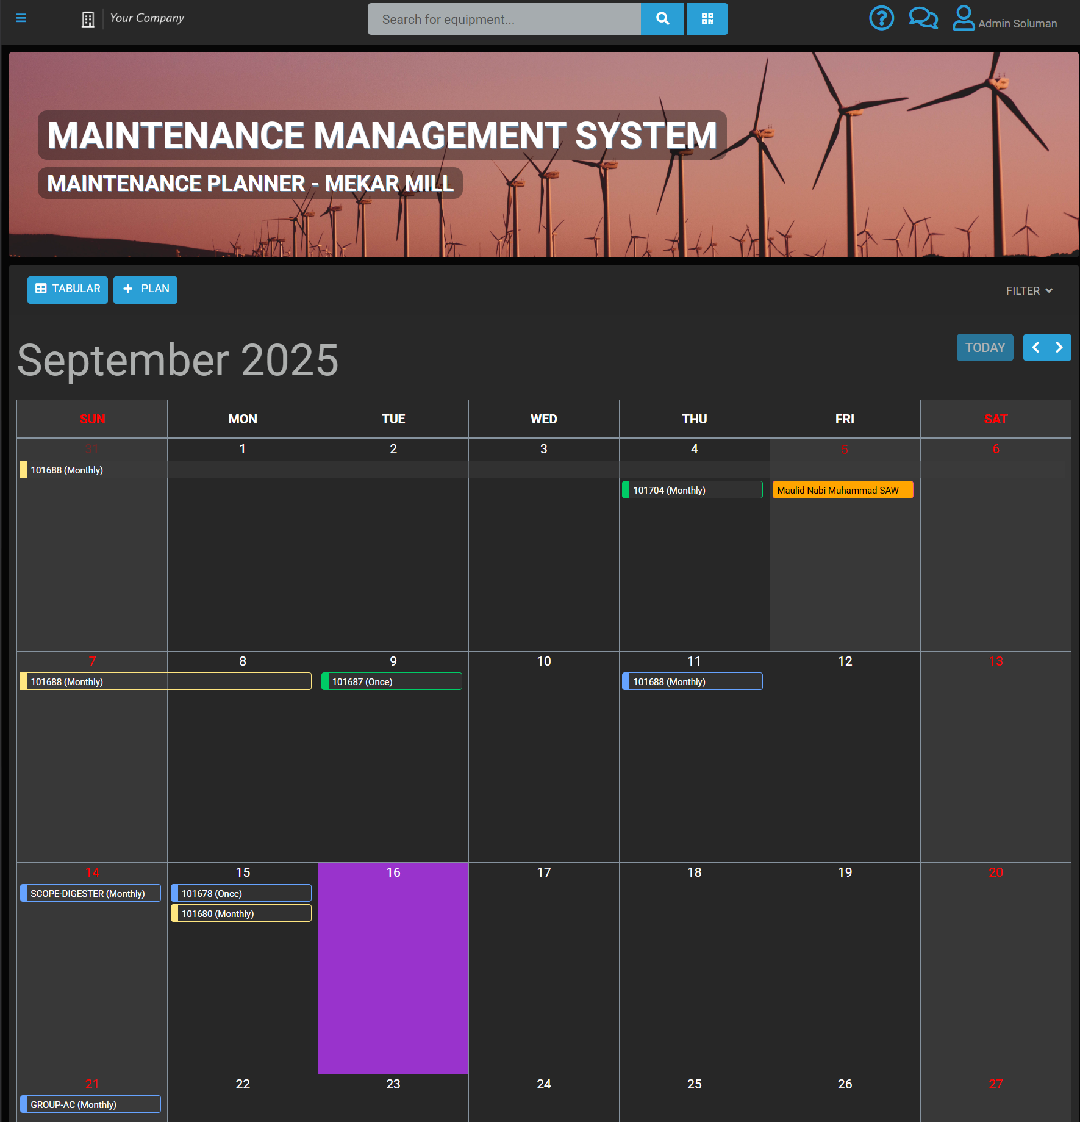
Task: Select the 101687 (Once) task
Action: tap(392, 681)
